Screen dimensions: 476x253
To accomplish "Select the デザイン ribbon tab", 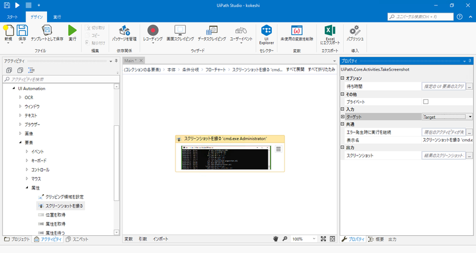I will [36, 17].
